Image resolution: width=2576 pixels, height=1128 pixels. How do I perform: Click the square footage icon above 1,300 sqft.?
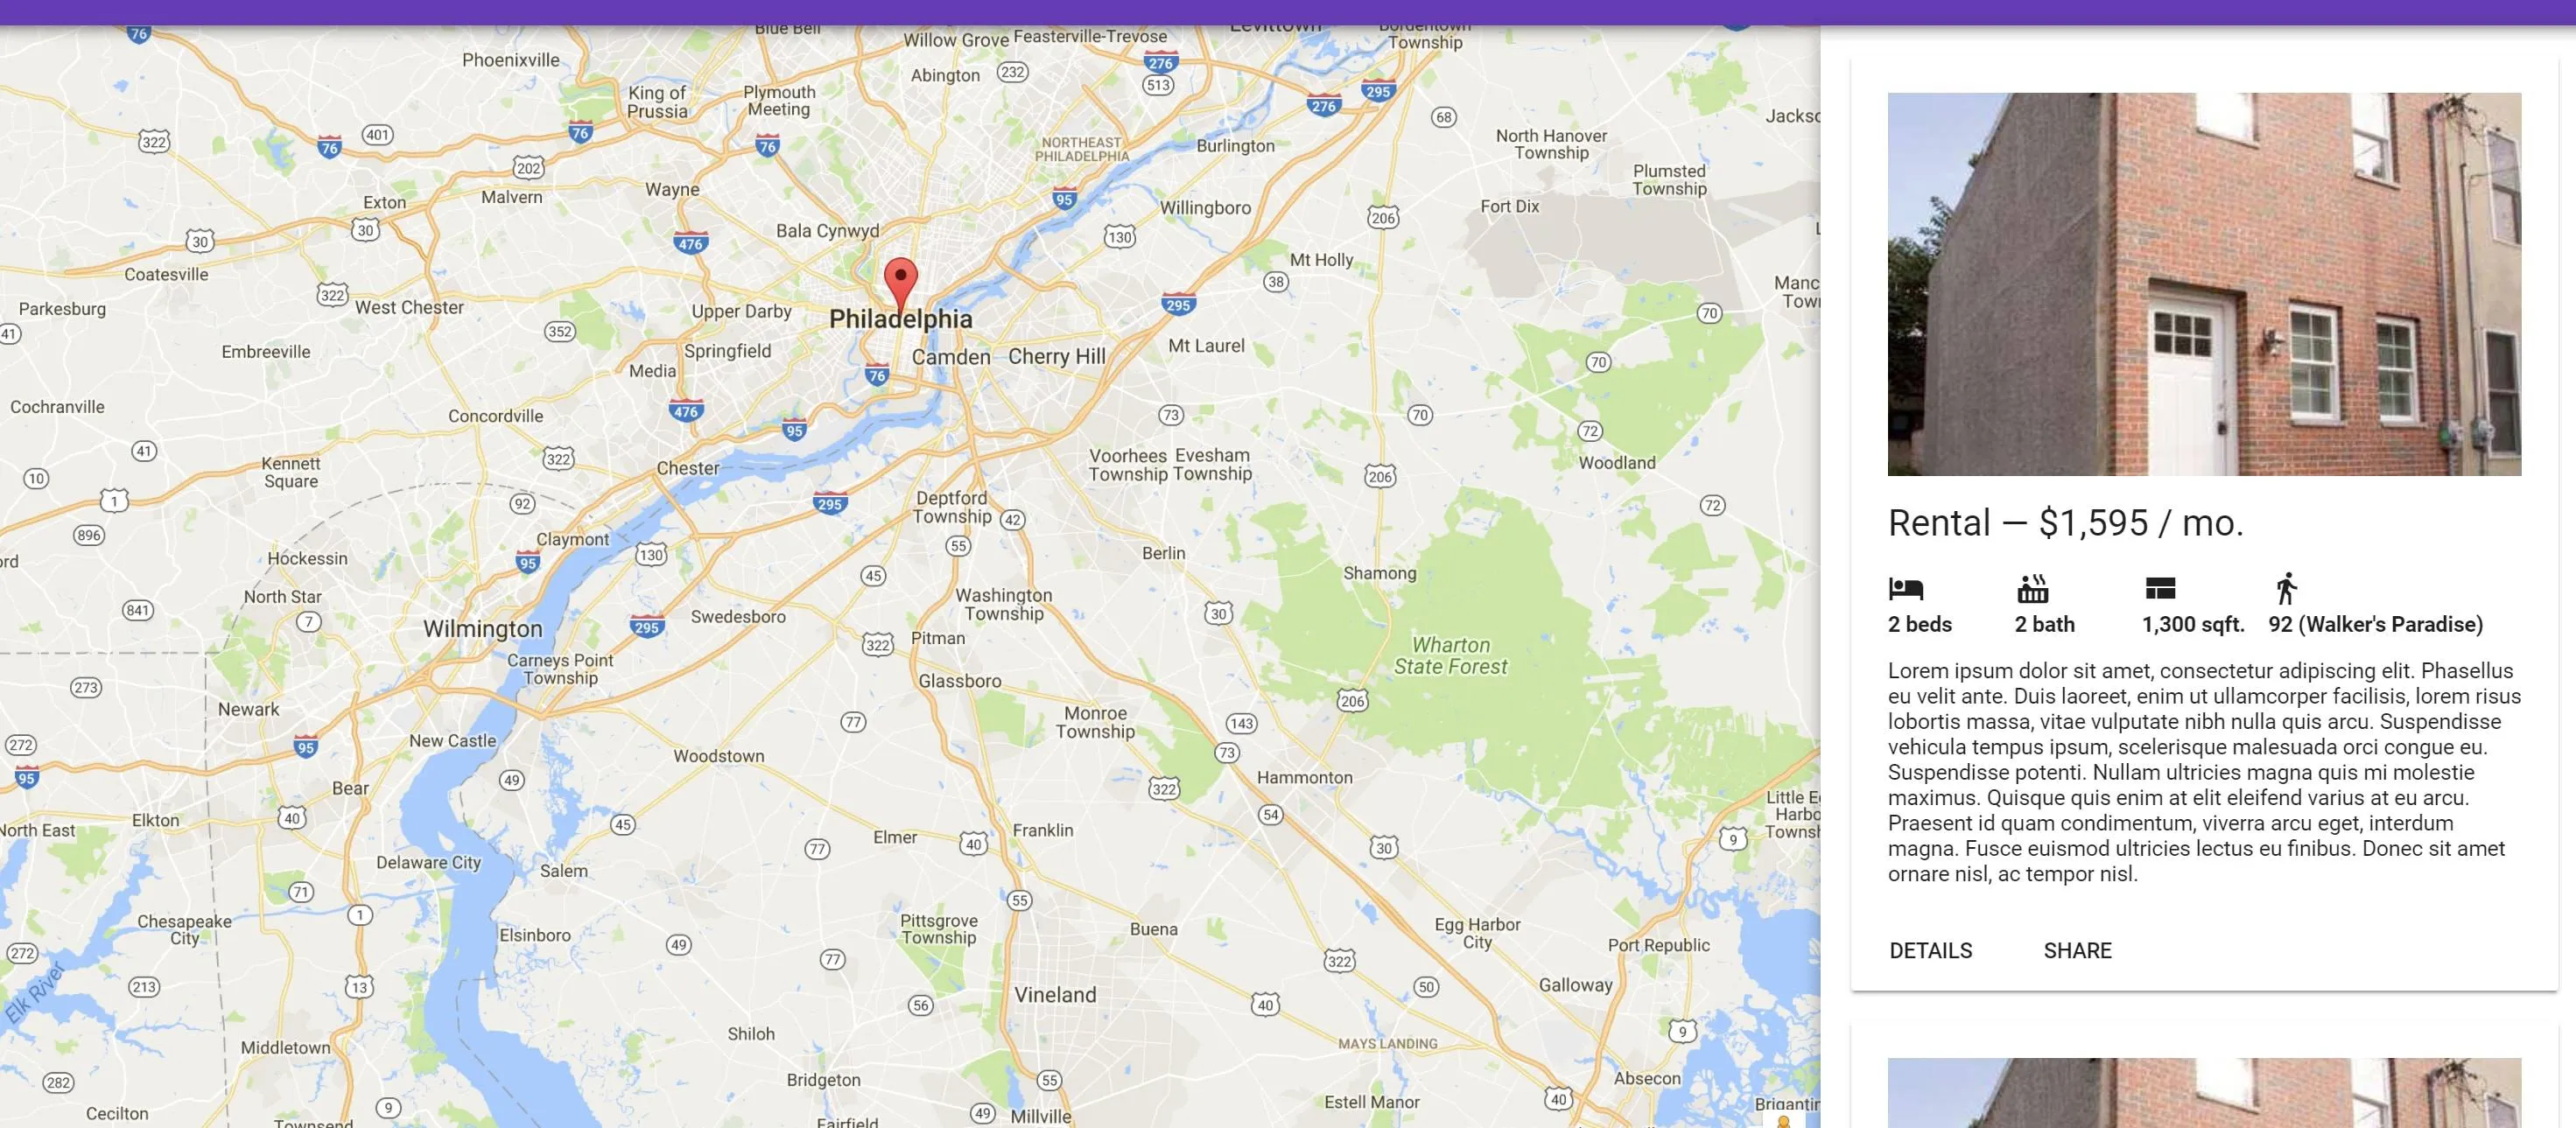(2160, 588)
